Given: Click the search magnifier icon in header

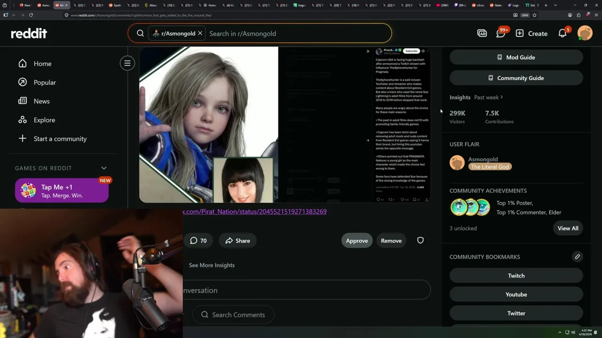Looking at the screenshot, I should click(x=140, y=33).
